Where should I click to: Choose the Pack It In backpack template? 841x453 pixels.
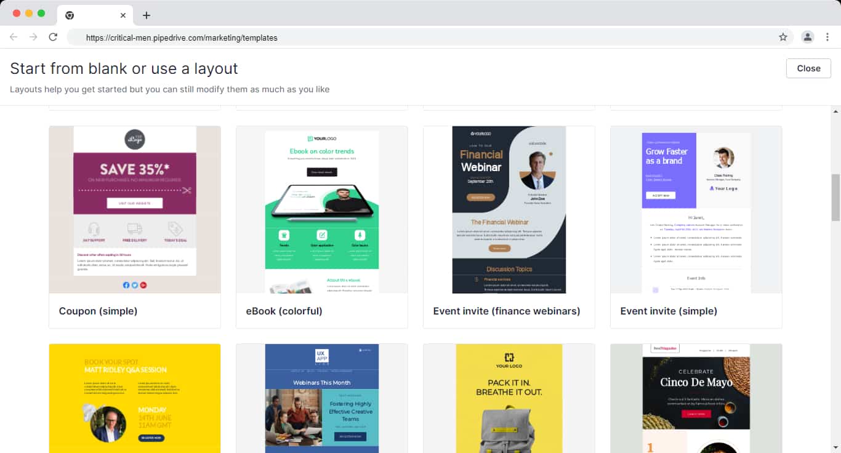coord(509,398)
